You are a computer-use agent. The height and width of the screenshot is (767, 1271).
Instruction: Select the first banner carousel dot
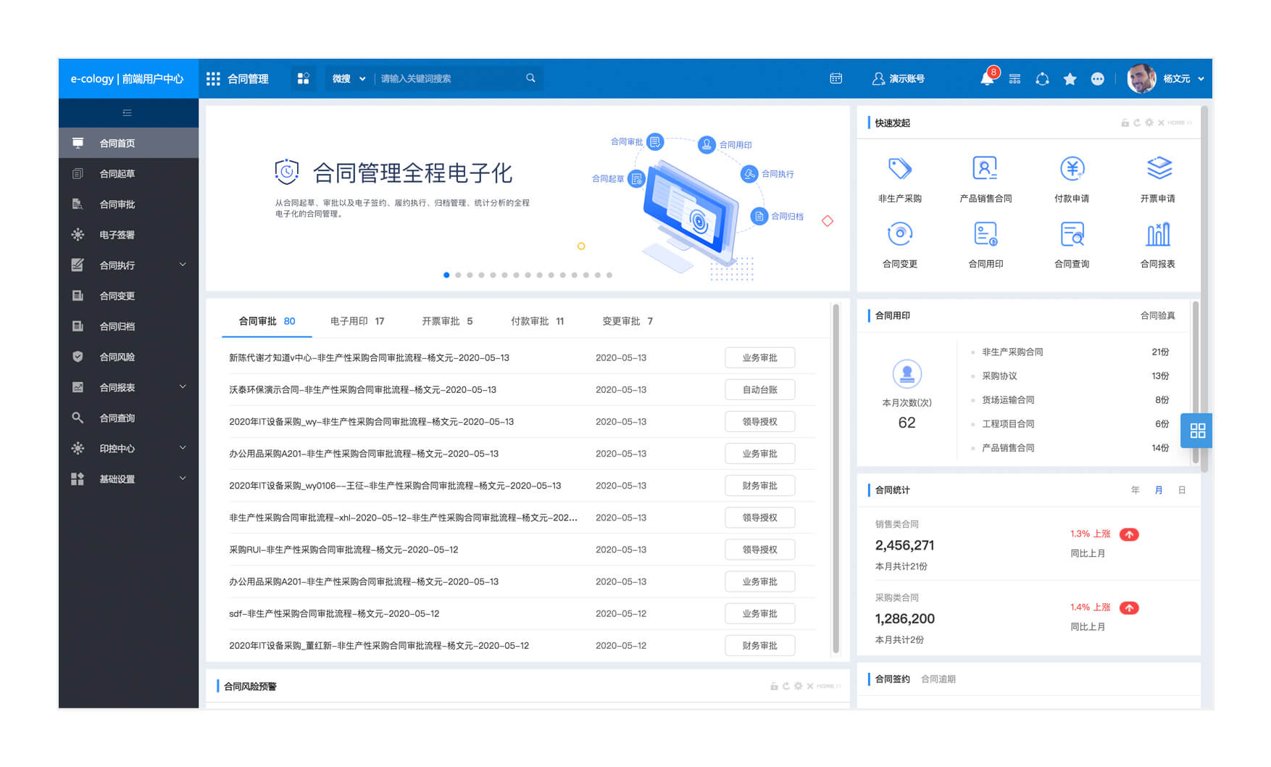(x=446, y=275)
